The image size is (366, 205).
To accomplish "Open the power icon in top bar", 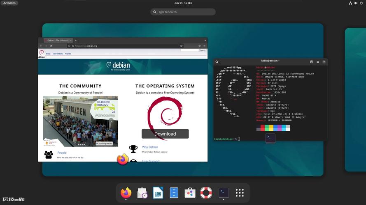I will (361, 3).
